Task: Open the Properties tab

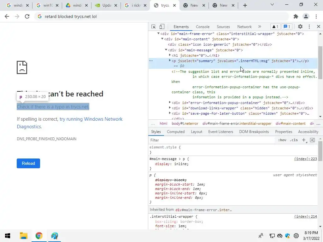Action: [x=284, y=132]
